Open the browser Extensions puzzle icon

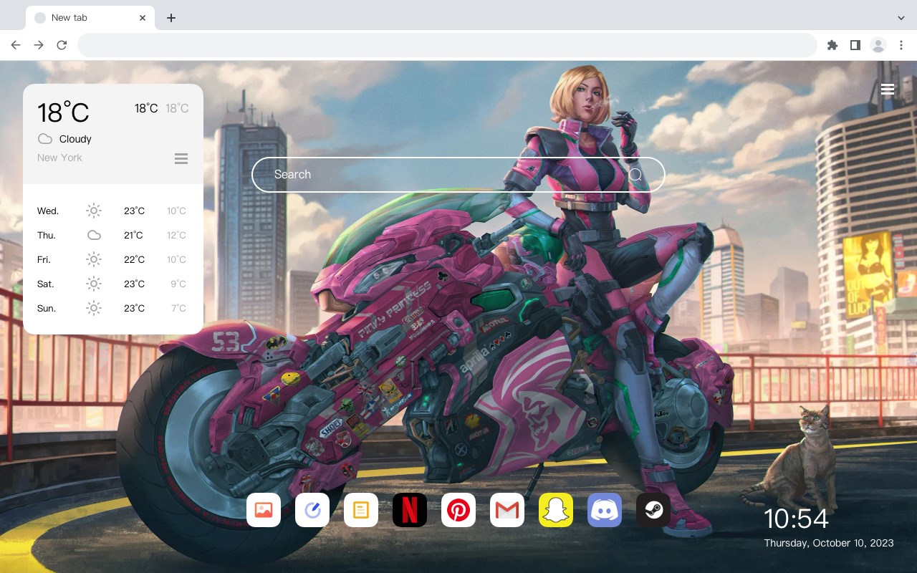[832, 45]
